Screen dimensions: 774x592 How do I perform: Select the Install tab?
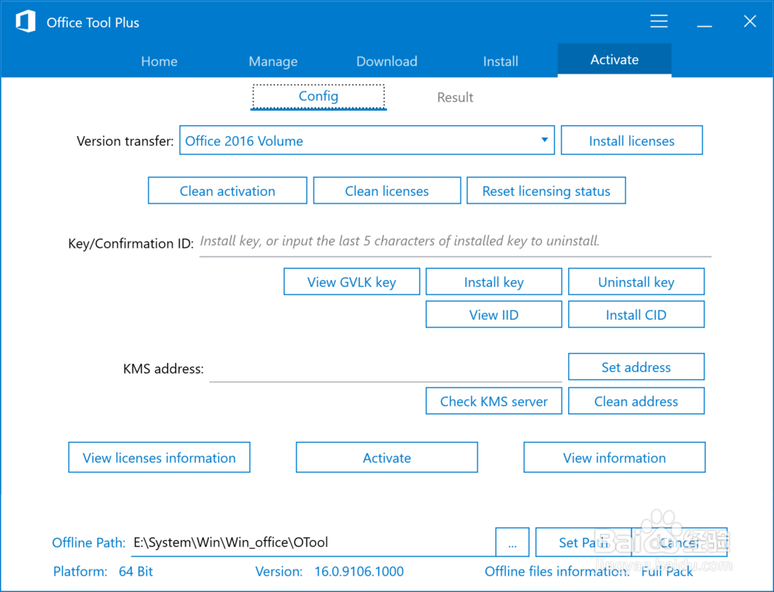pos(501,61)
